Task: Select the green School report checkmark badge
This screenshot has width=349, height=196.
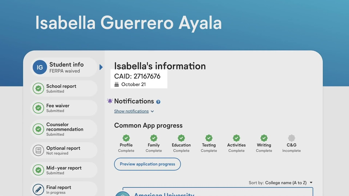Action: pyautogui.click(x=38, y=88)
